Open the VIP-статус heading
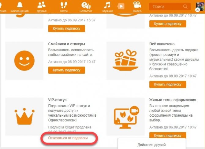The width and height of the screenshot is (205, 149). [x=57, y=100]
